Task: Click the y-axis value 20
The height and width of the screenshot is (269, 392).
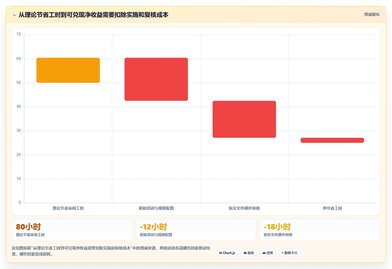Action: tap(19, 155)
